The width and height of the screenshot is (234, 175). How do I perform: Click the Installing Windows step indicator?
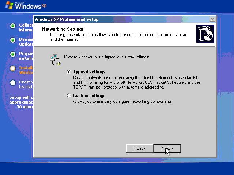(13, 69)
